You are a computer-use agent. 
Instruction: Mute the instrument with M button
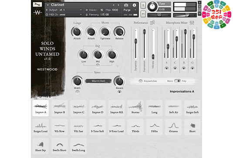pyautogui.click(x=143, y=14)
